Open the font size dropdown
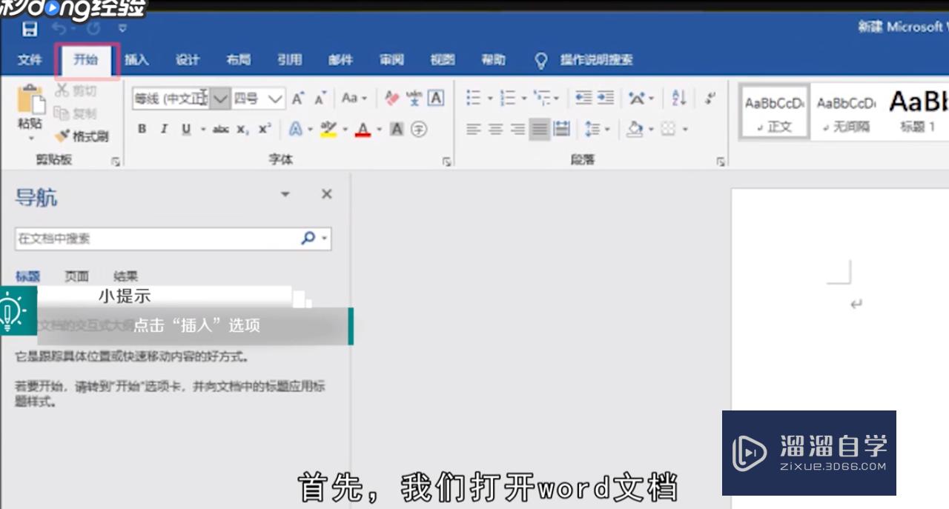The width and height of the screenshot is (949, 509). 274,97
